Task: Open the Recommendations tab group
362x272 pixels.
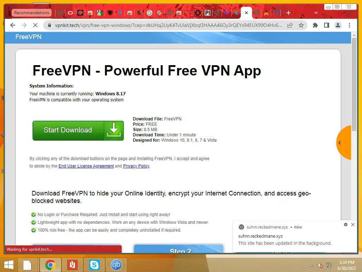Action: (x=31, y=13)
